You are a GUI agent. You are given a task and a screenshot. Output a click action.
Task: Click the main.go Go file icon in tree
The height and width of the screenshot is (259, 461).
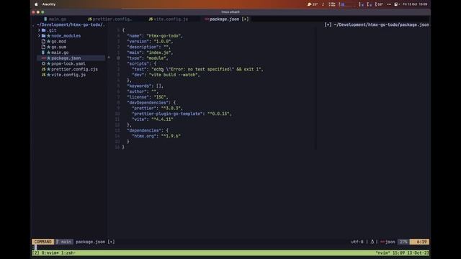click(43, 53)
